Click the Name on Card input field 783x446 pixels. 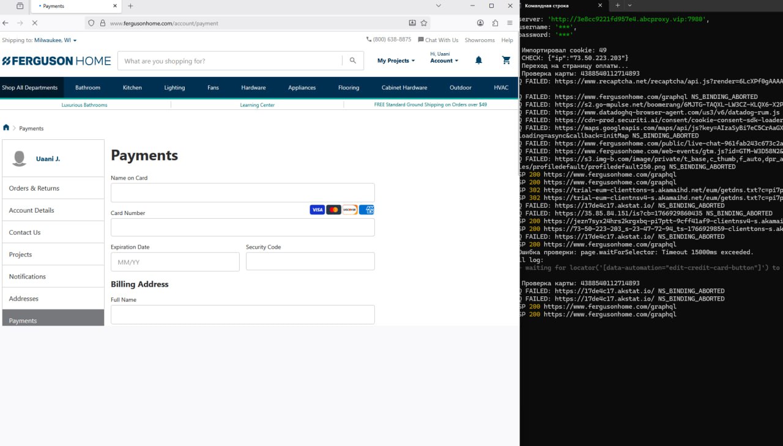[243, 192]
